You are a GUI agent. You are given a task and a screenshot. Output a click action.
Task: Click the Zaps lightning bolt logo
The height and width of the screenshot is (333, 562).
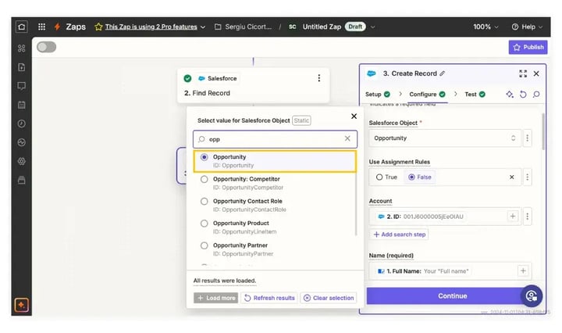[57, 27]
